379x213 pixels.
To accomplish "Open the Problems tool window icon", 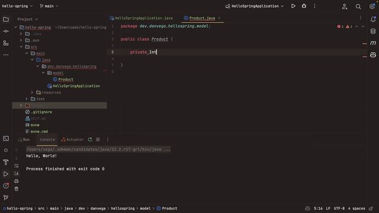I will click(6, 186).
